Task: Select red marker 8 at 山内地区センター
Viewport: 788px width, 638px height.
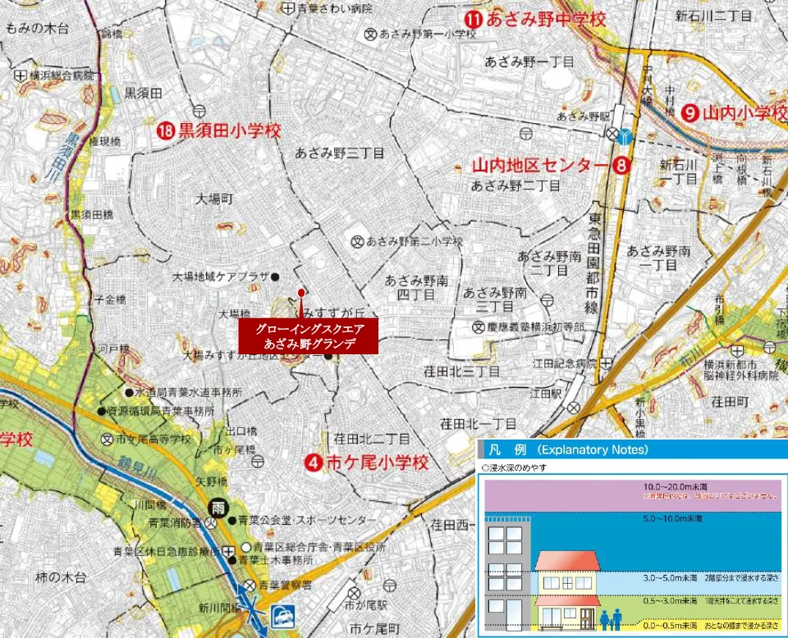Action: click(x=621, y=166)
